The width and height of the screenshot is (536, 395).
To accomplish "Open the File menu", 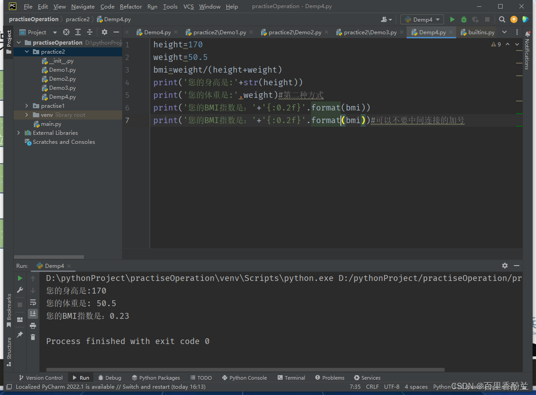I will (x=28, y=6).
